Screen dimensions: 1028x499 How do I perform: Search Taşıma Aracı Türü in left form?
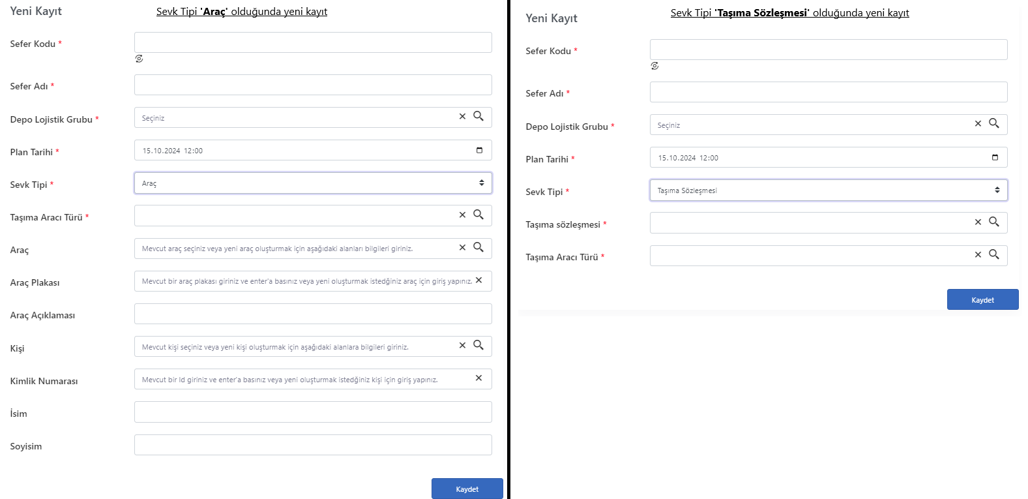tap(478, 214)
